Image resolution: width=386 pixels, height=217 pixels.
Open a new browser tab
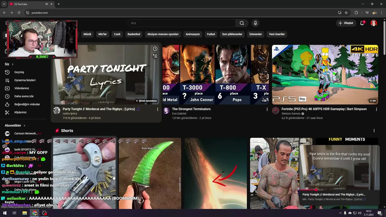pos(59,4)
